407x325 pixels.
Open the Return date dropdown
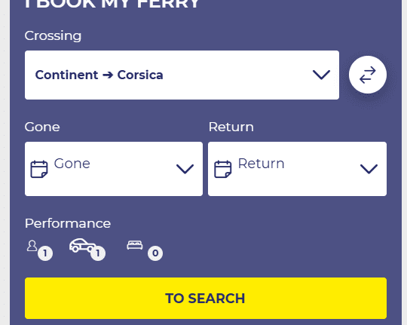pyautogui.click(x=297, y=169)
